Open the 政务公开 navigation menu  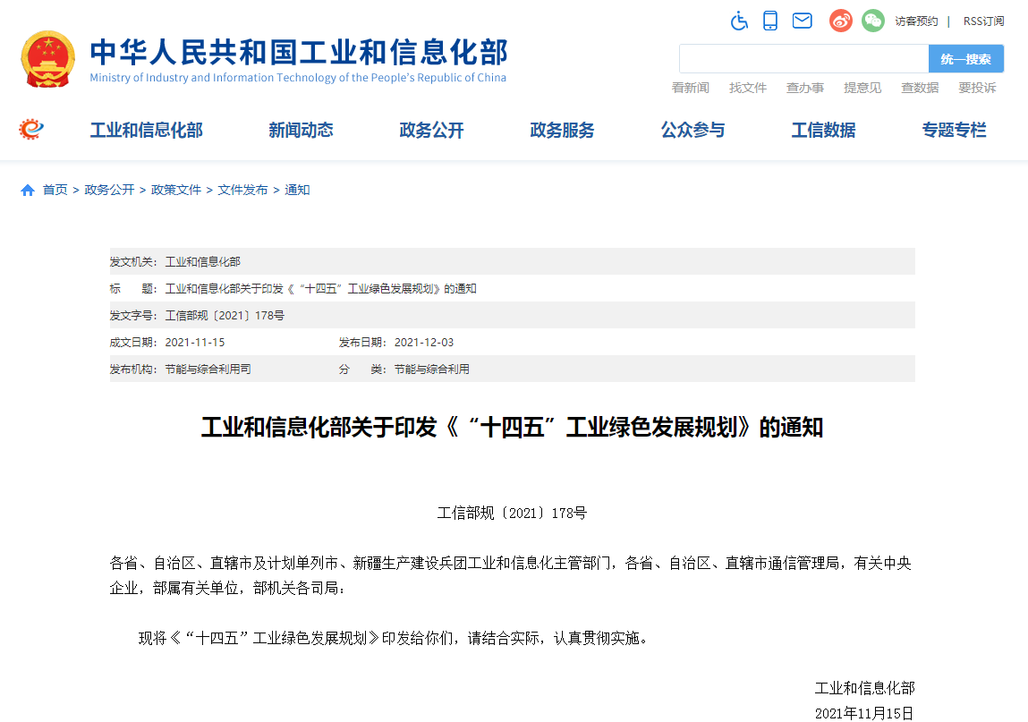pos(431,131)
